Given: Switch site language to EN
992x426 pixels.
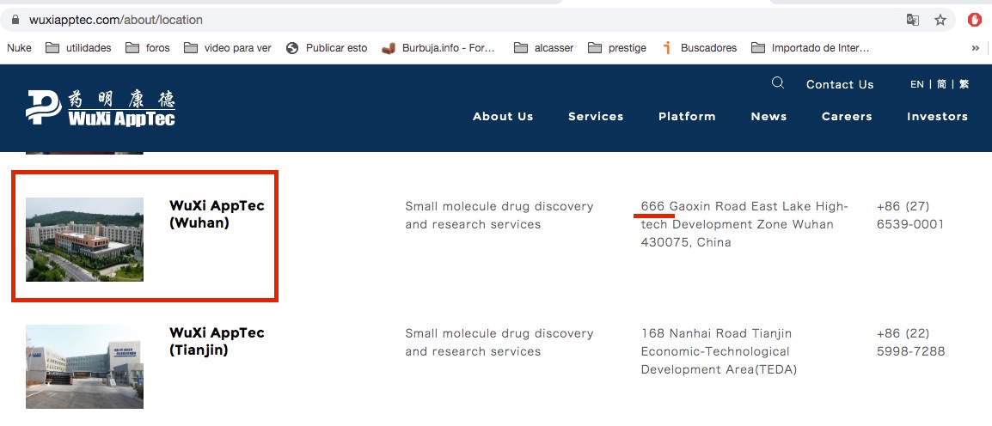Looking at the screenshot, I should coord(917,84).
